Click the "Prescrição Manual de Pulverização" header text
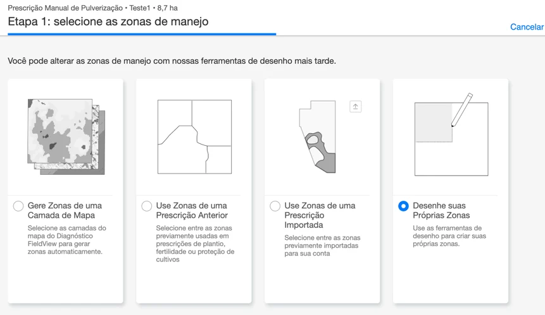 click(x=65, y=8)
